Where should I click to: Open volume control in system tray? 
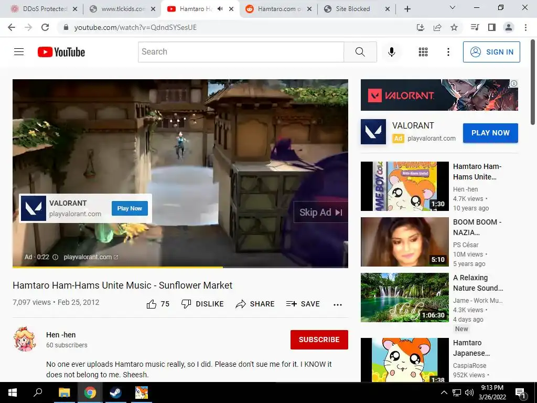tap(469, 393)
